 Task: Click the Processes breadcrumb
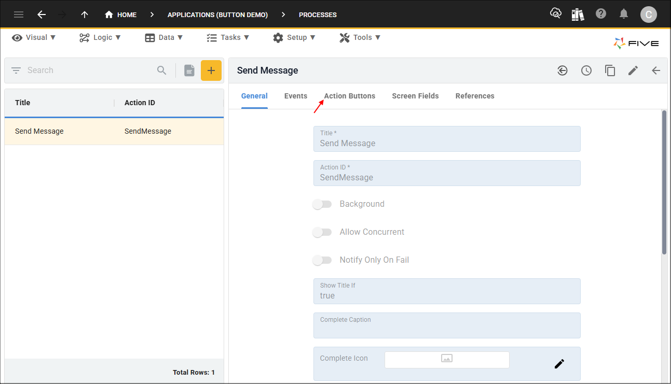[x=318, y=15]
